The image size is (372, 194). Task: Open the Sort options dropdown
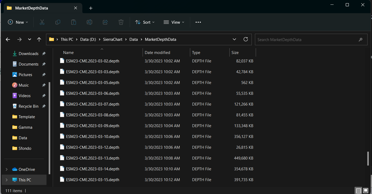[x=145, y=22]
